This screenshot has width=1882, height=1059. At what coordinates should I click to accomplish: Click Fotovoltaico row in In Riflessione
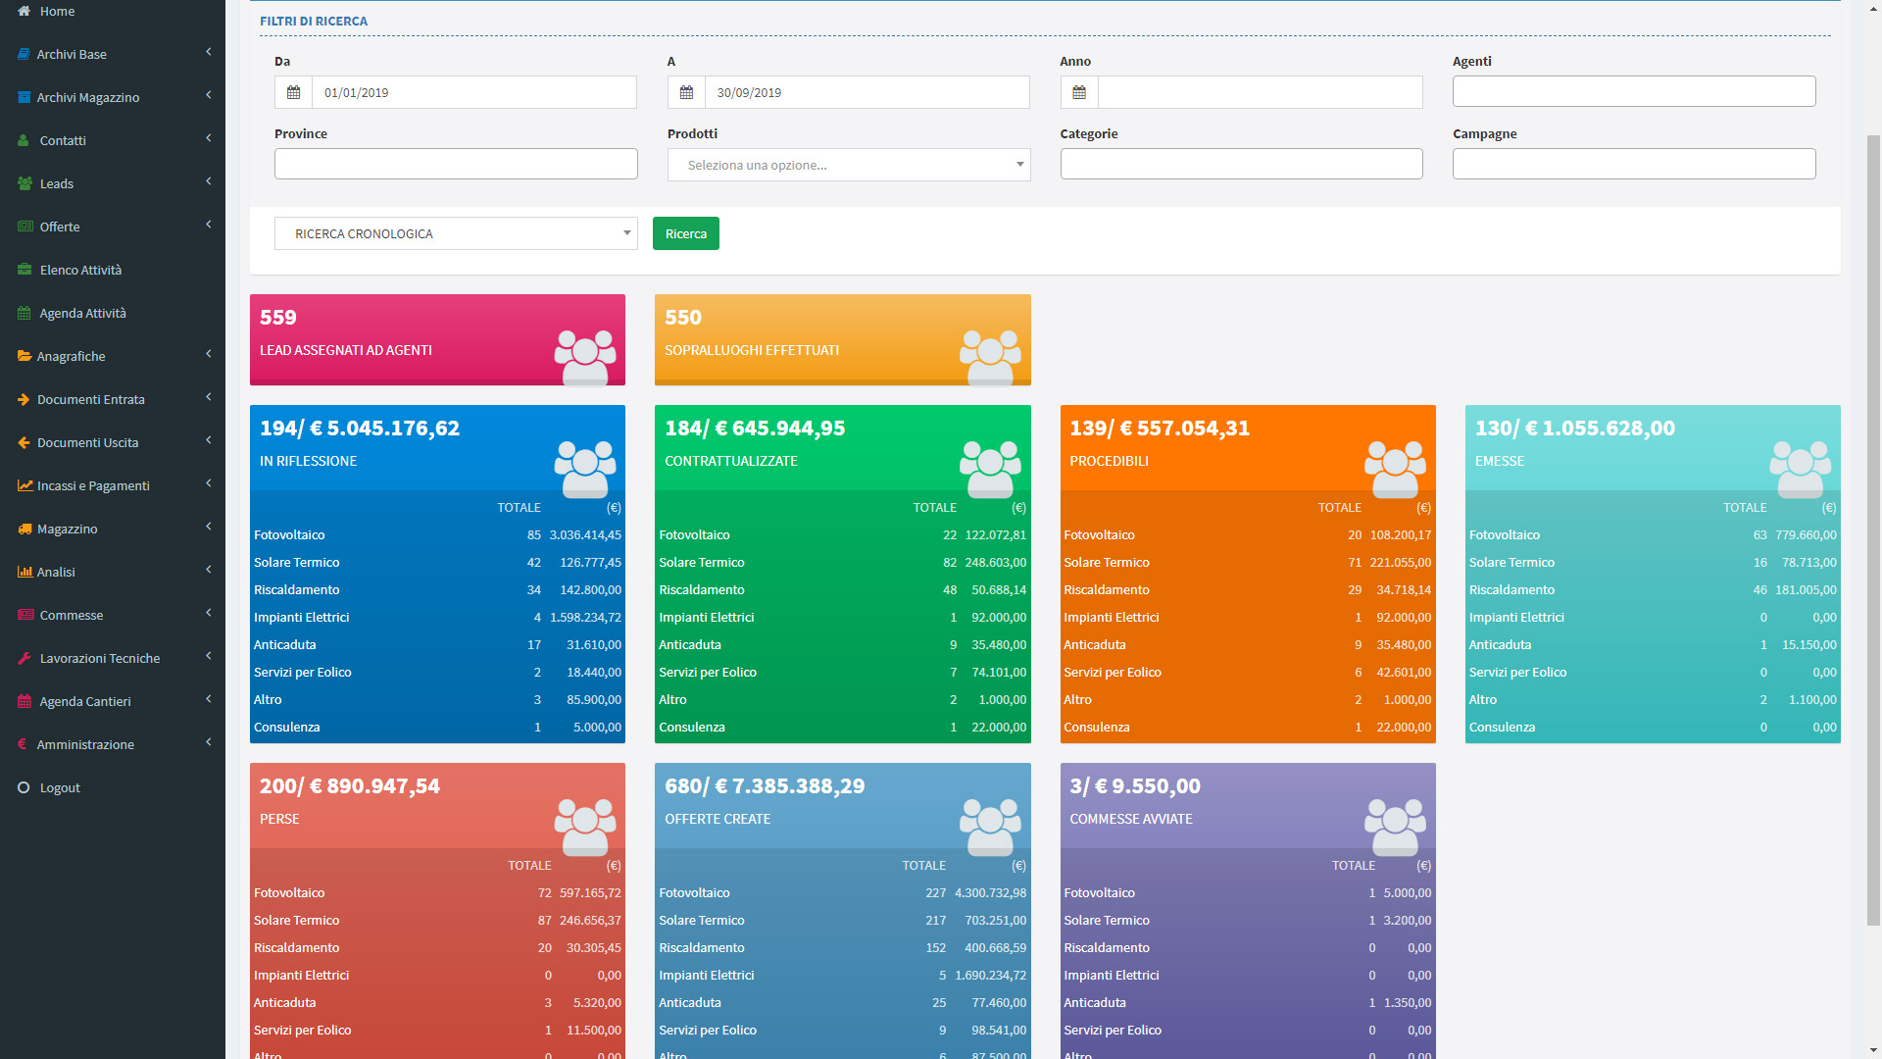437,534
